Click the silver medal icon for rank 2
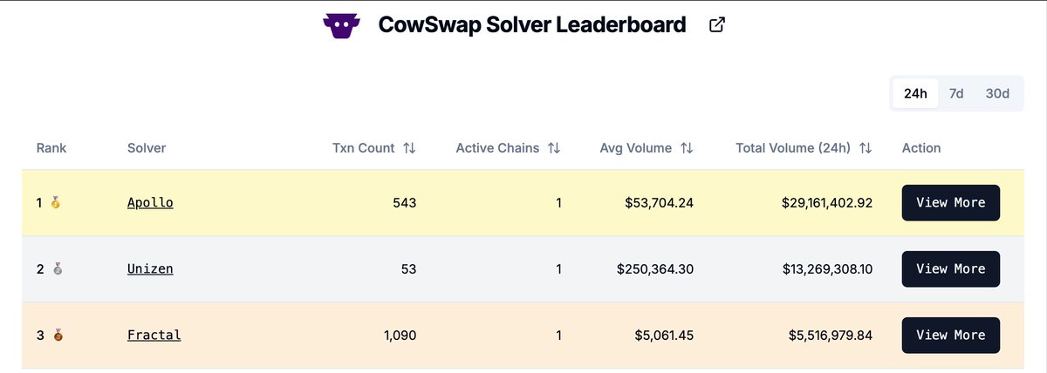The width and height of the screenshot is (1047, 373). tap(56, 269)
